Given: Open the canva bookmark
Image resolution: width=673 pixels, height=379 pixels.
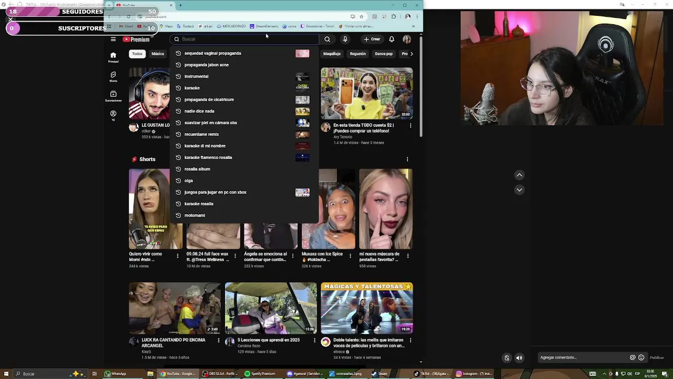Looking at the screenshot, I should 289,26.
